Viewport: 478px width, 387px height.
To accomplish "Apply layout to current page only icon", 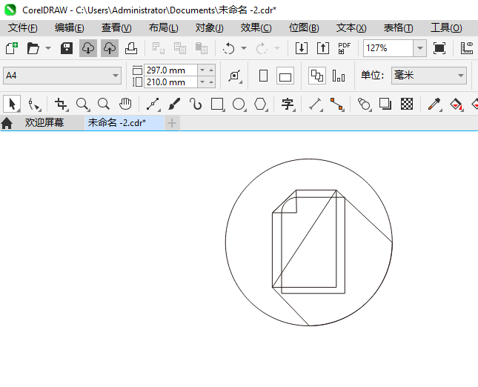I will click(x=339, y=76).
